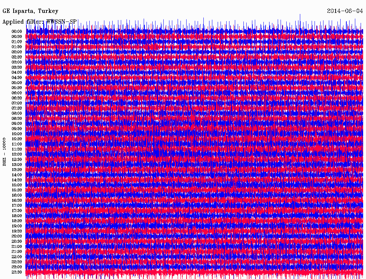This screenshot has height=279, width=366.
Task: Select the 16:00 time row label
Action: point(17,195)
